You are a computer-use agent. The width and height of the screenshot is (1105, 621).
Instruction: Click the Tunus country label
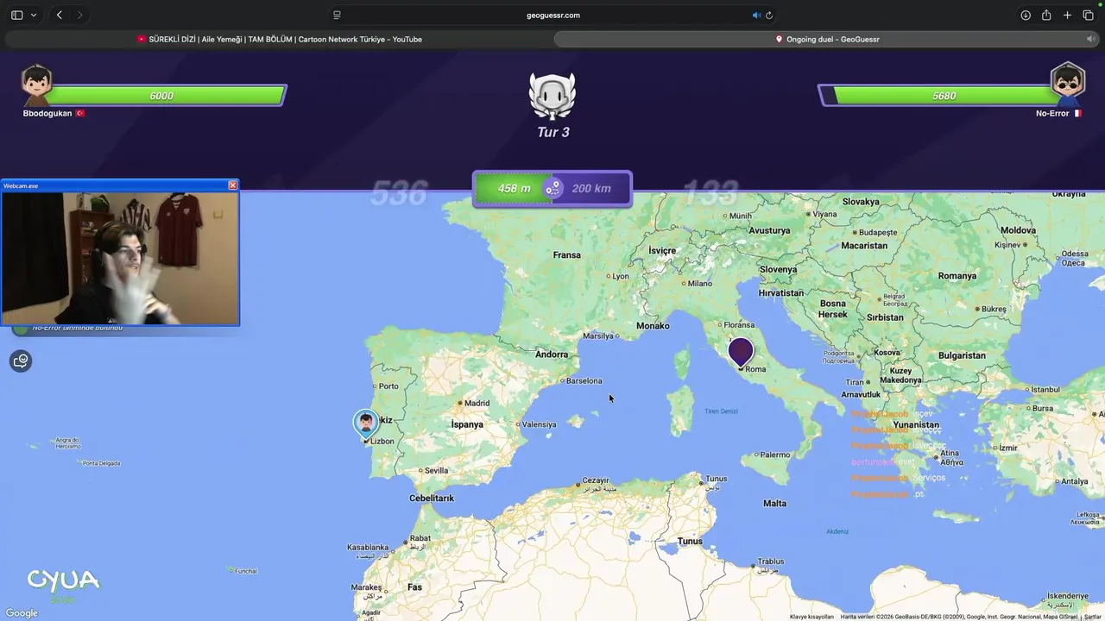[x=690, y=541]
